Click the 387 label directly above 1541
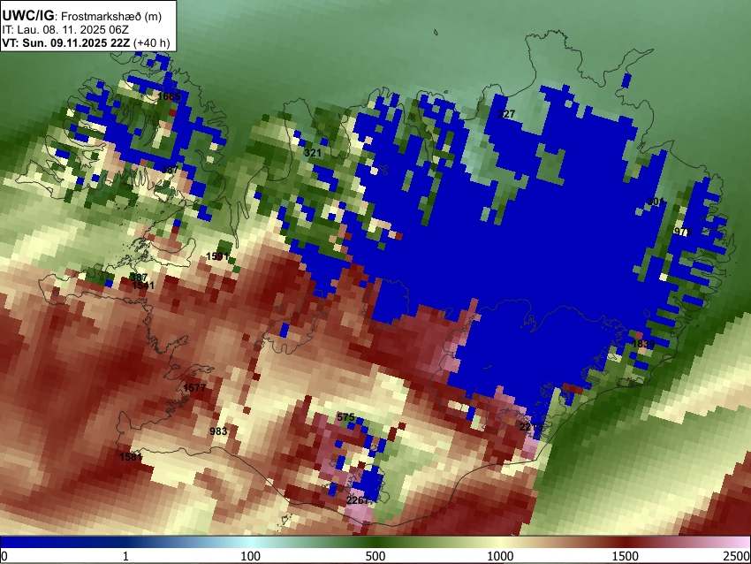The image size is (751, 564). pyautogui.click(x=139, y=278)
